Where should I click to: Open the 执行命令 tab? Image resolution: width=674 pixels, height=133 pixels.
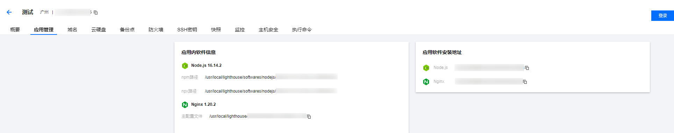302,30
